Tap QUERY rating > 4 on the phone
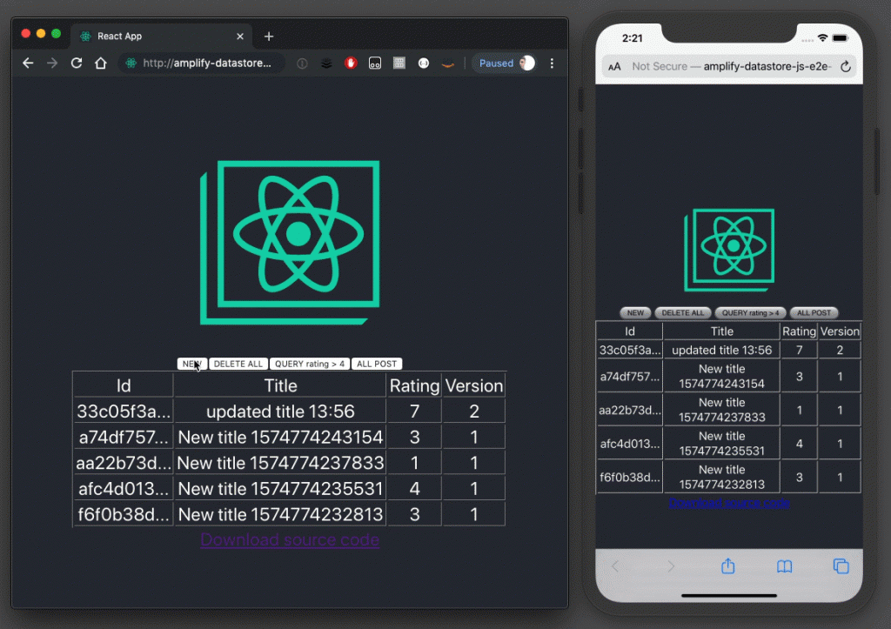Viewport: 891px width, 629px height. click(750, 312)
